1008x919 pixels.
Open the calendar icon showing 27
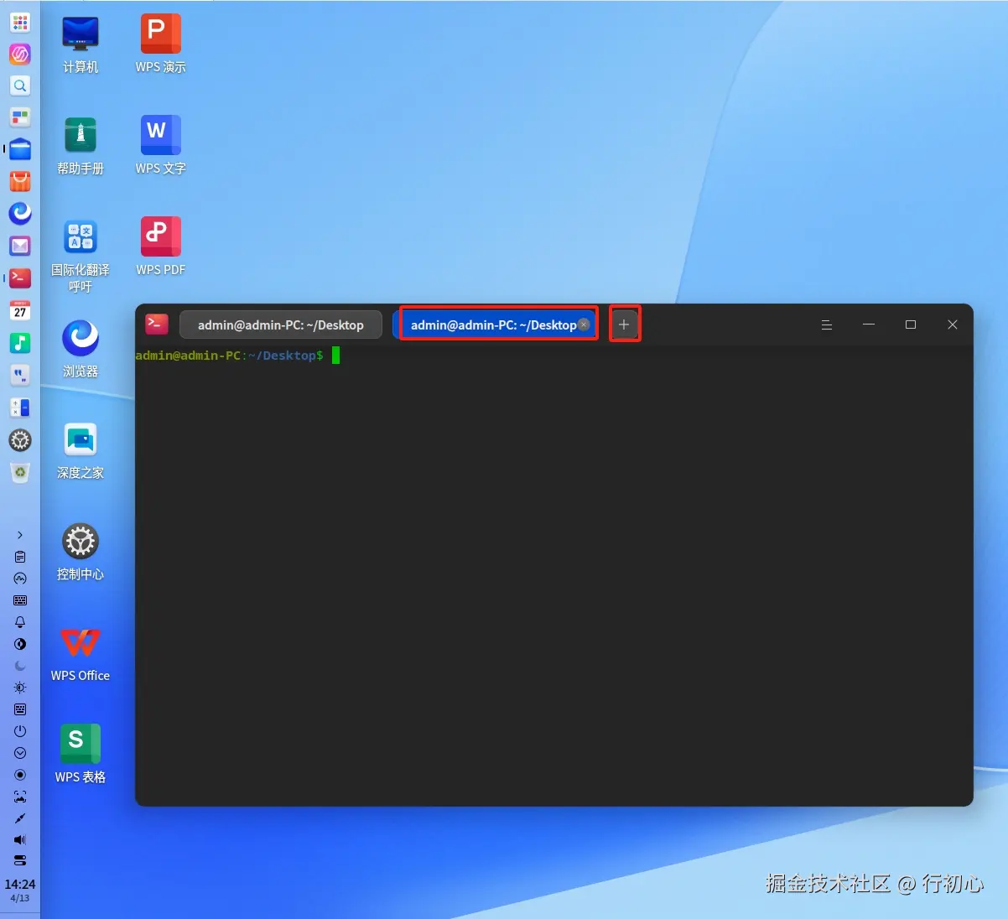click(x=20, y=310)
